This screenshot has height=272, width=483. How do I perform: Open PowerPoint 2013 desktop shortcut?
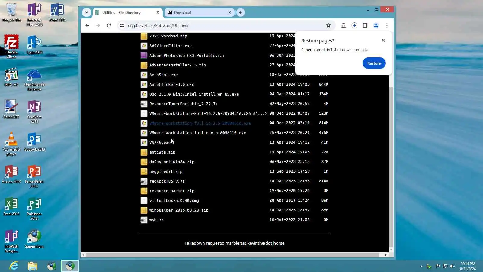pyautogui.click(x=34, y=176)
